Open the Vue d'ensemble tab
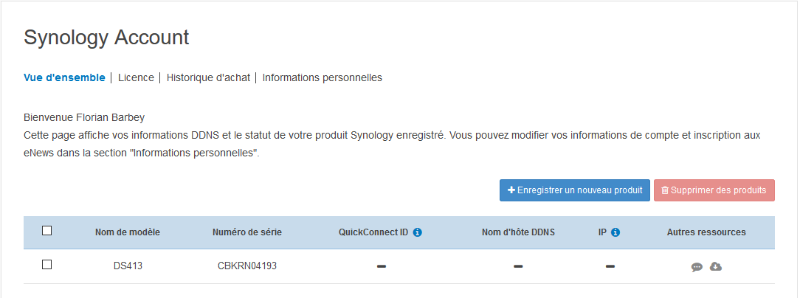This screenshot has width=800, height=298. (64, 77)
